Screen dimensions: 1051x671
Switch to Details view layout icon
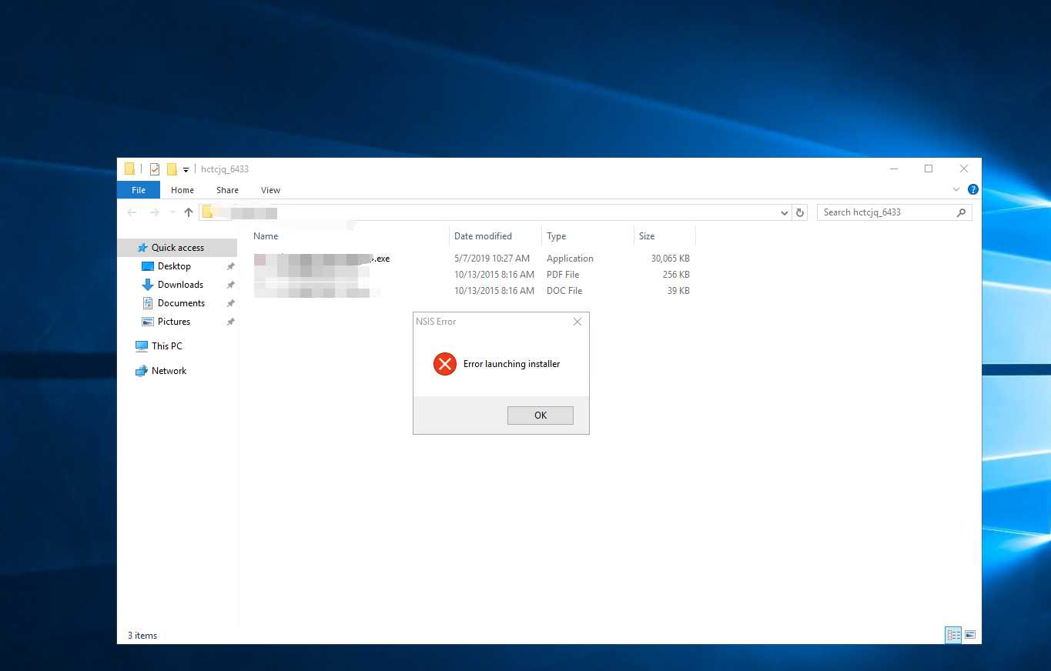[953, 635]
